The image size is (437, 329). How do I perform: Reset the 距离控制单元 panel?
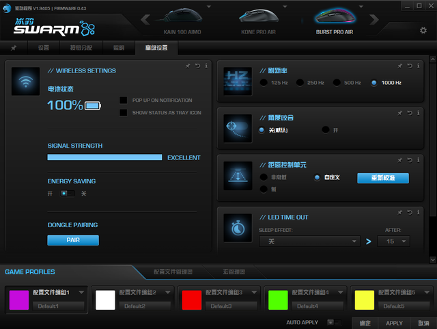click(x=410, y=160)
